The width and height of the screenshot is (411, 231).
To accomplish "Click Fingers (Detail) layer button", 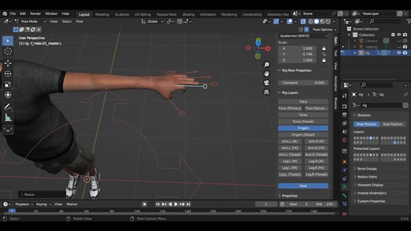I will 303,134.
